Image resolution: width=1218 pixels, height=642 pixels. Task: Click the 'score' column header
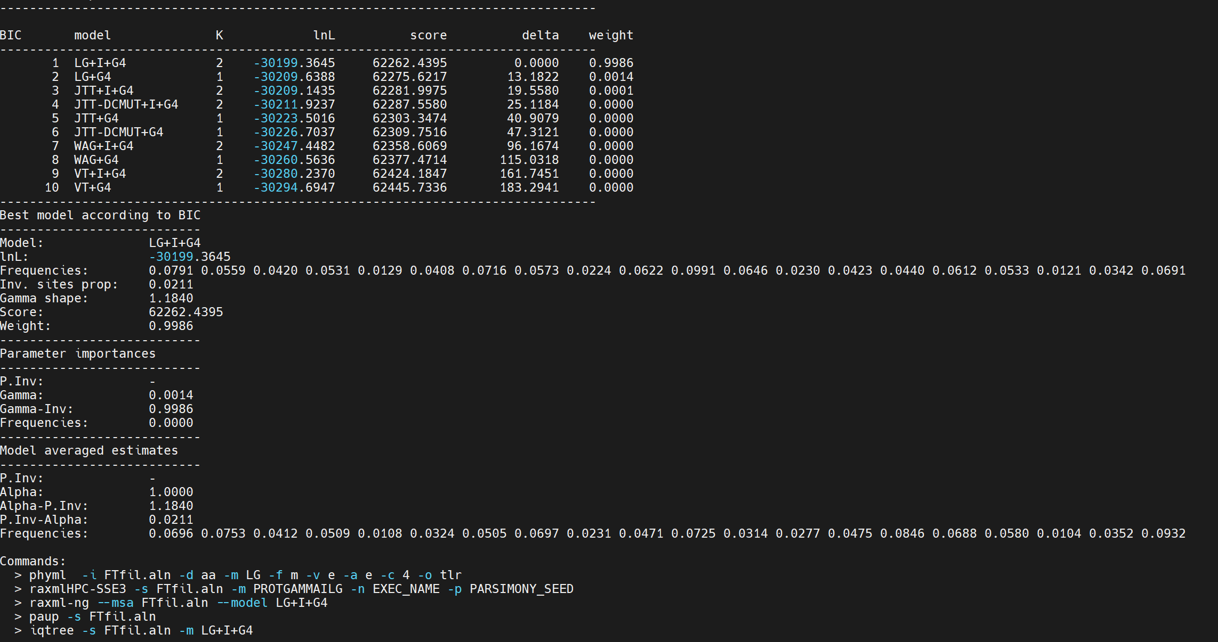[428, 35]
